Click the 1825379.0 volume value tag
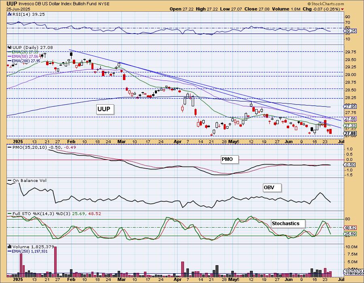 click(x=353, y=271)
